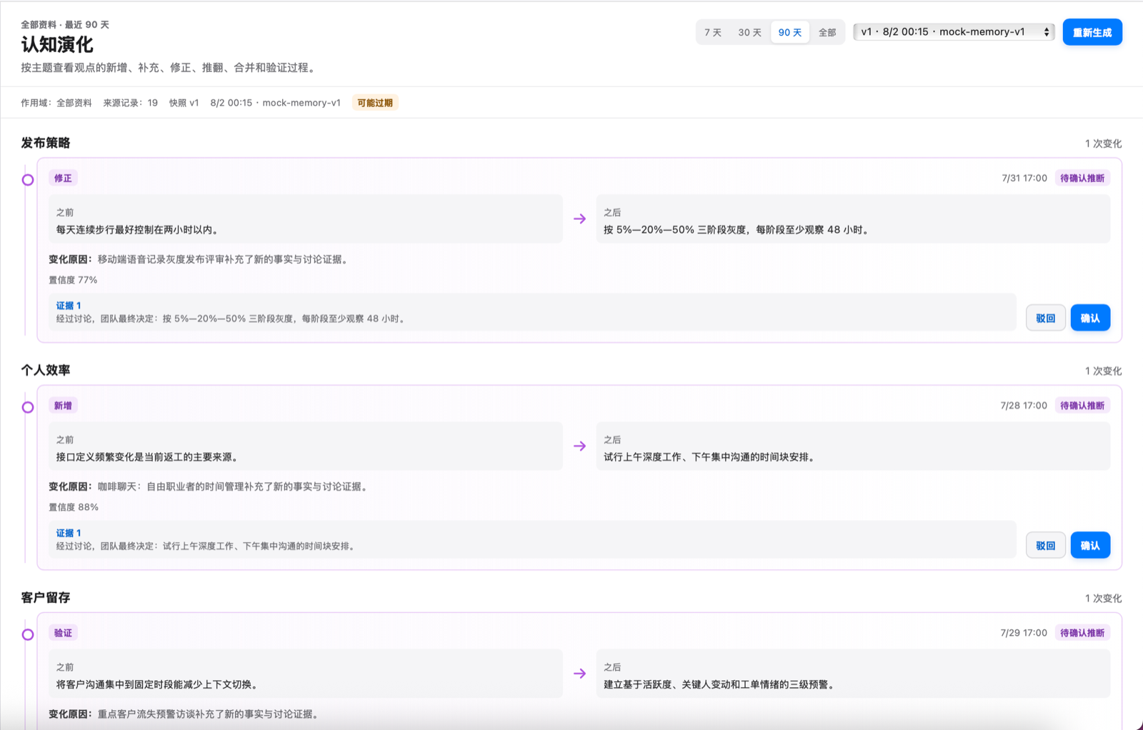Click the 置信度 88% text

click(x=74, y=507)
